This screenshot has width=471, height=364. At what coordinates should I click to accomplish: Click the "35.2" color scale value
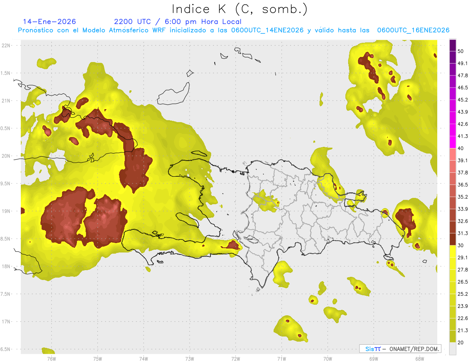463,197
